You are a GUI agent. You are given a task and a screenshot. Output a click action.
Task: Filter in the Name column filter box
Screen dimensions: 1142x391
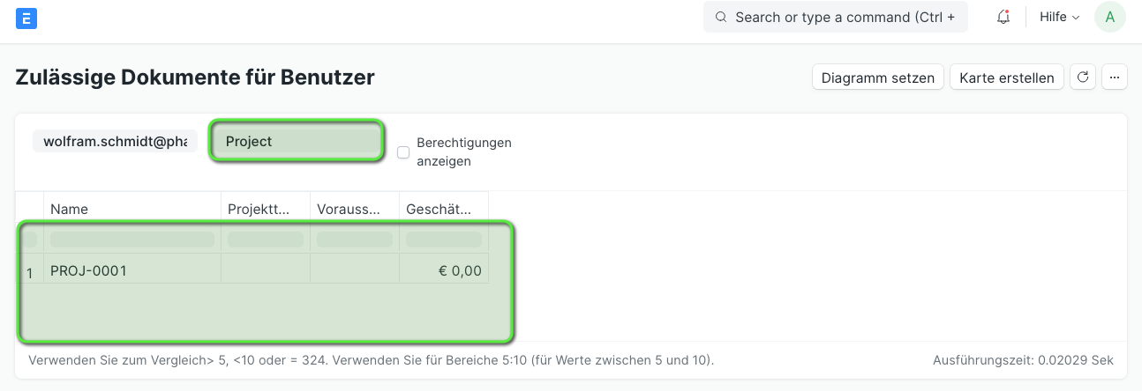pos(132,239)
